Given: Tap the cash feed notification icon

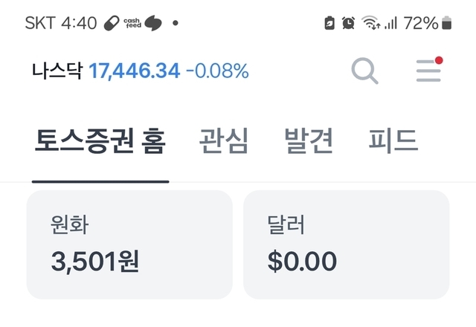Looking at the screenshot, I should point(132,23).
